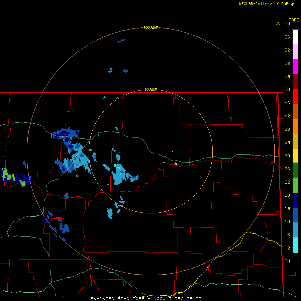Click the 50 NMI range ring label

click(150, 89)
